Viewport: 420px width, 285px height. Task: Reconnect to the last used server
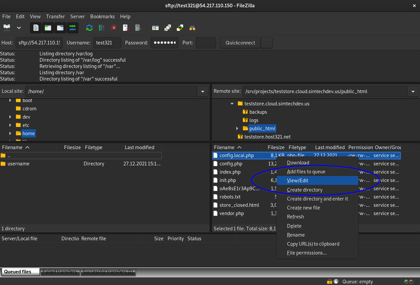[x=138, y=28]
